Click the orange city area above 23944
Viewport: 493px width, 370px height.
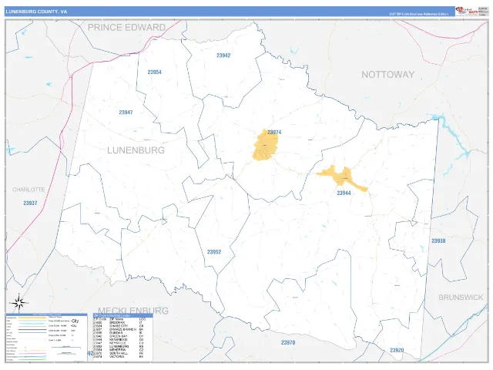pos(344,177)
